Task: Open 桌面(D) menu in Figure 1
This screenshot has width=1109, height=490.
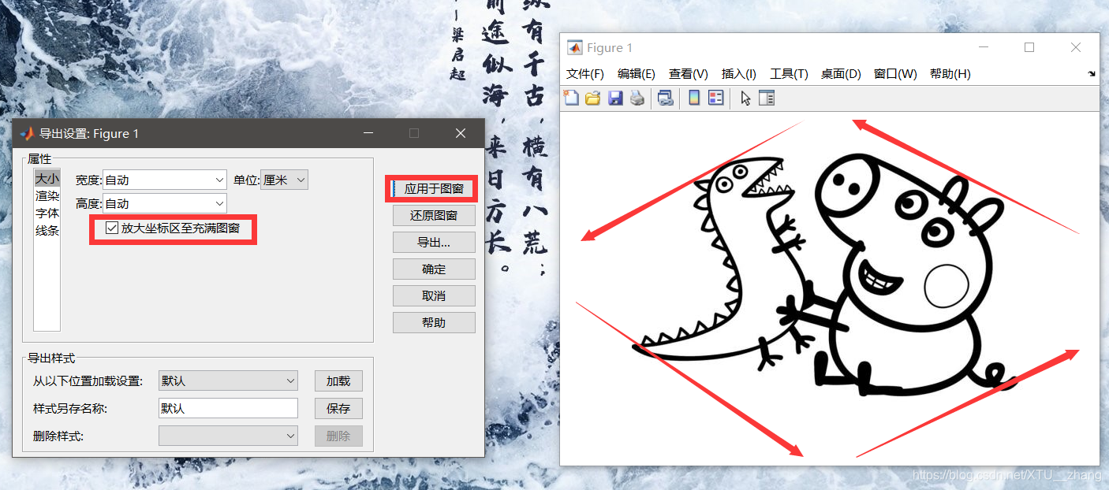Action: [x=841, y=73]
